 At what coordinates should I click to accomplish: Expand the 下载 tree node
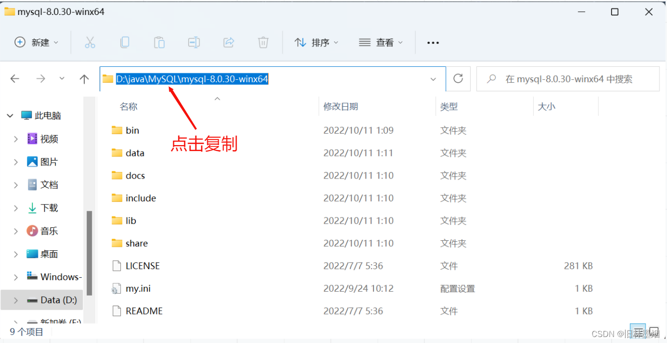point(16,208)
